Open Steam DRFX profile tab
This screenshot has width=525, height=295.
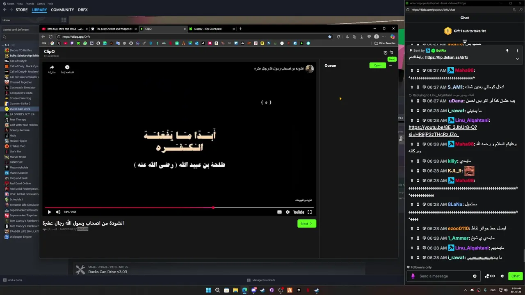coord(83,10)
